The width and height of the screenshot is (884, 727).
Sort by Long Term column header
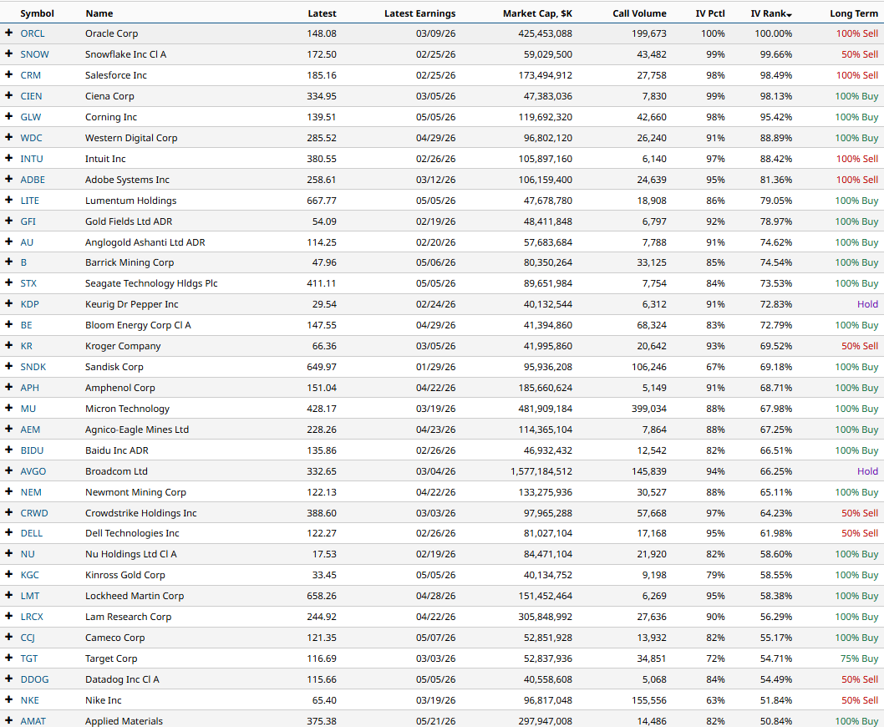854,13
